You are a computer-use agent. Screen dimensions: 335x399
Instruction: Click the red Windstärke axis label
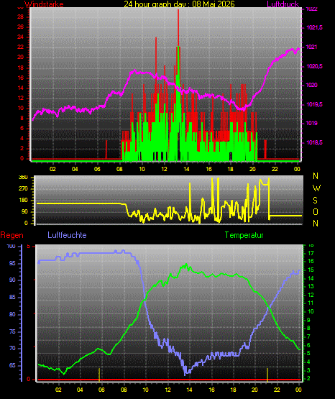(x=44, y=4)
